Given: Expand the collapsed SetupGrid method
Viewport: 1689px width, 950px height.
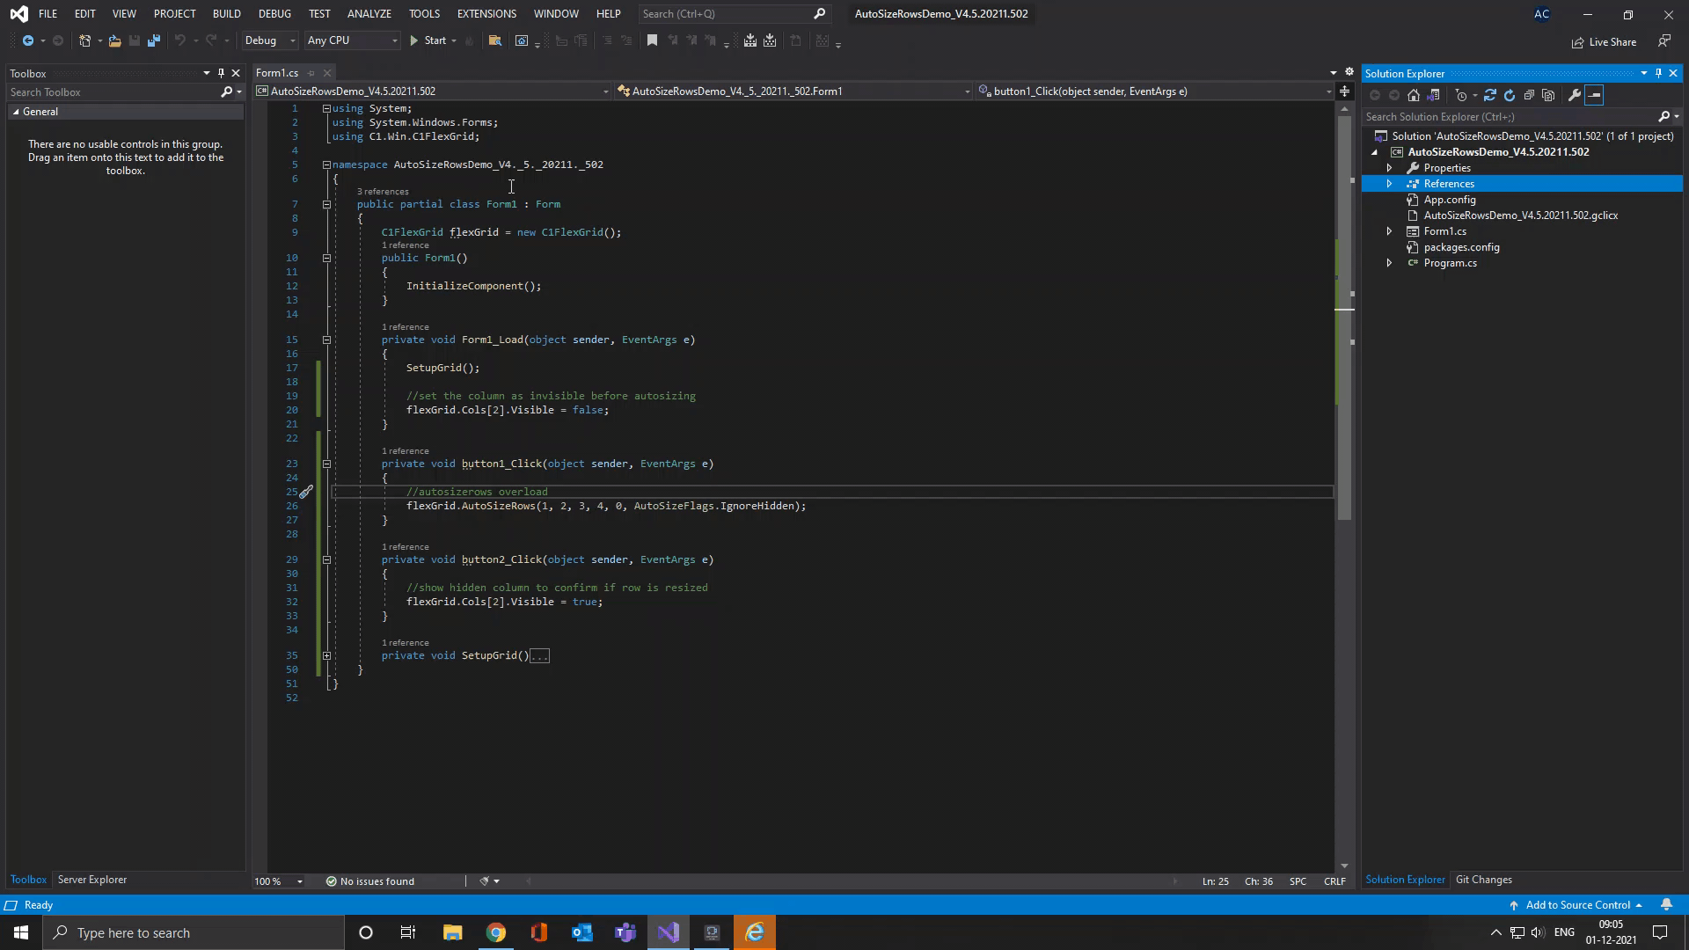Looking at the screenshot, I should [x=326, y=655].
